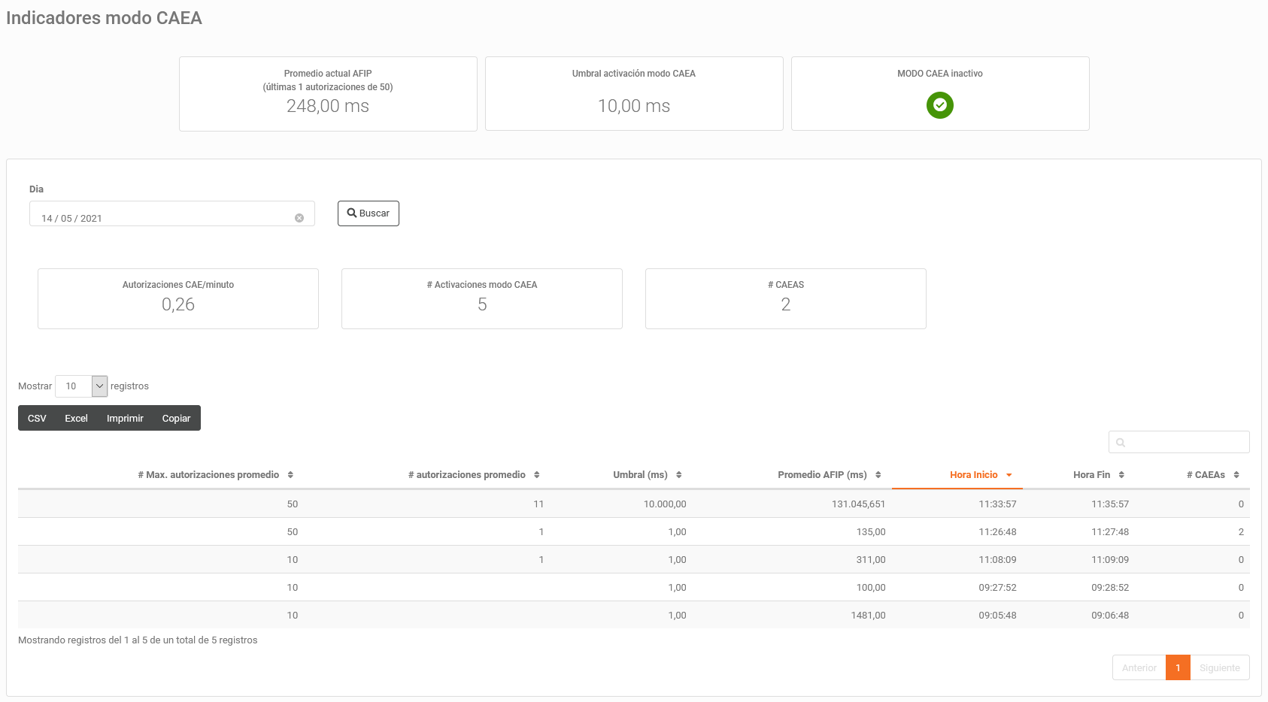
Task: Sort by Umbral (ms) column arrows
Action: [678, 475]
